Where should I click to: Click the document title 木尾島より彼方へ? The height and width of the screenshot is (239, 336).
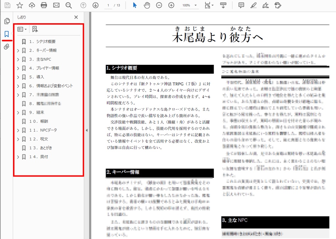coord(218,37)
